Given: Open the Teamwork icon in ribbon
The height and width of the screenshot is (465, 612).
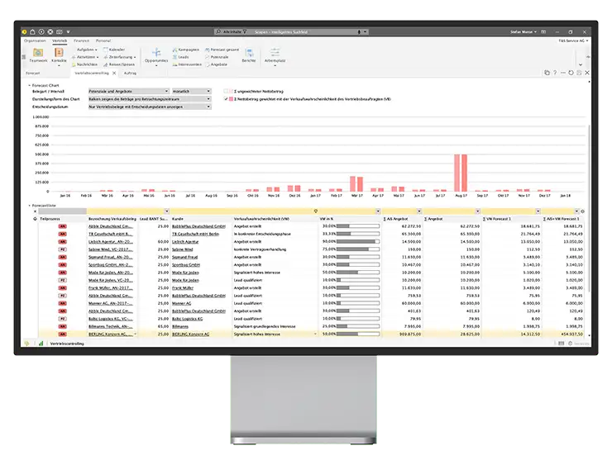Looking at the screenshot, I should point(38,55).
